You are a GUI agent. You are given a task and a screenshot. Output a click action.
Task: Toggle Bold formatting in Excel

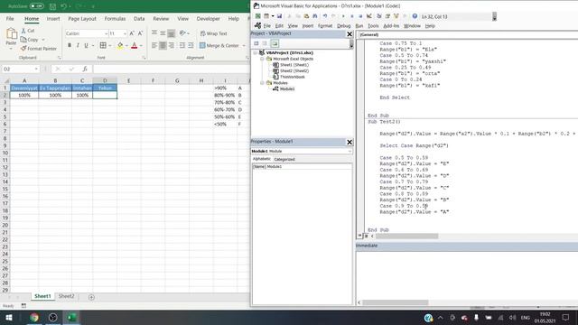tap(70, 45)
